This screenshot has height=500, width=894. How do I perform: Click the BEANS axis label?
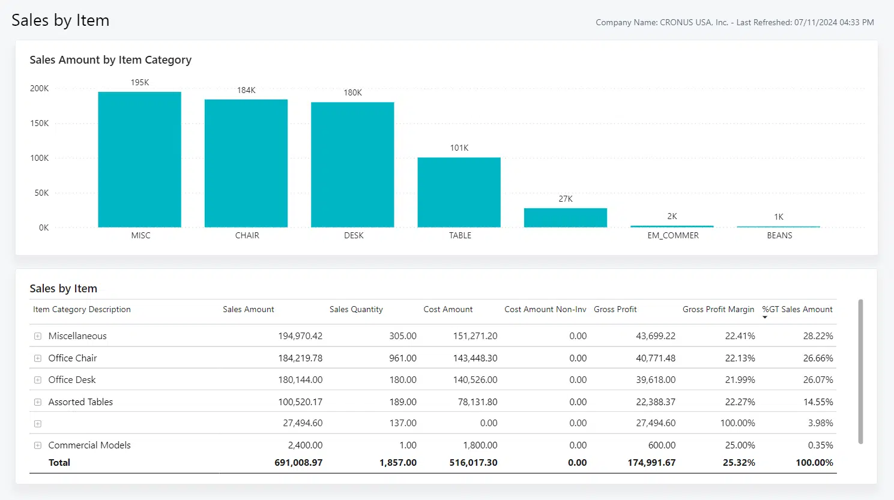tap(779, 235)
